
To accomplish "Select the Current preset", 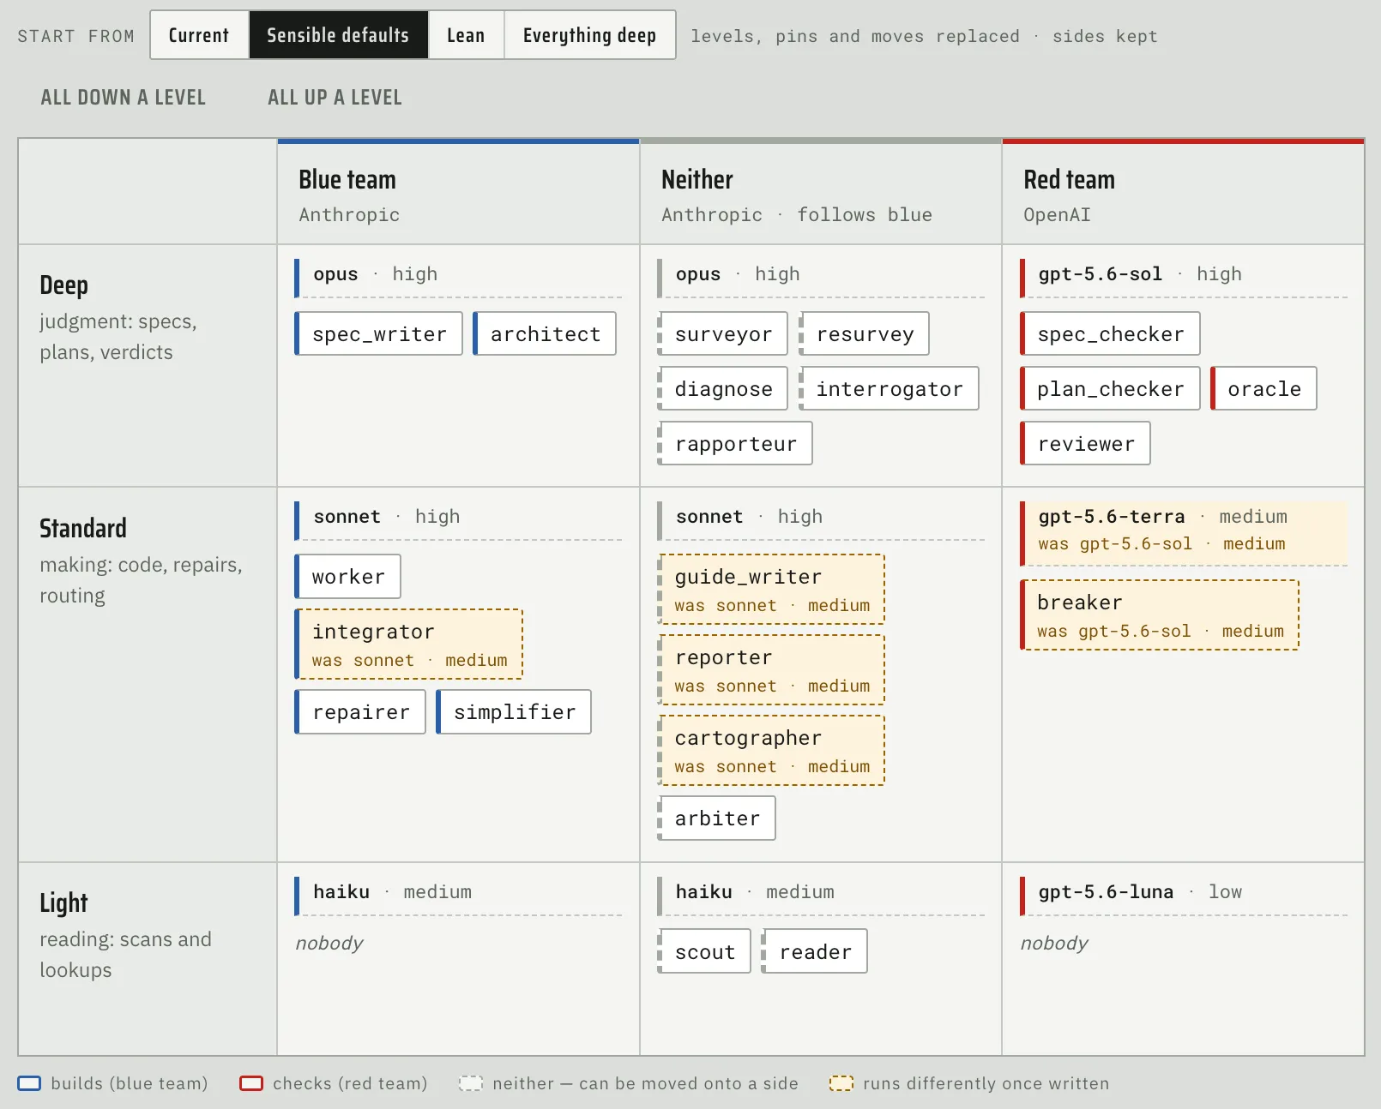I will [199, 35].
